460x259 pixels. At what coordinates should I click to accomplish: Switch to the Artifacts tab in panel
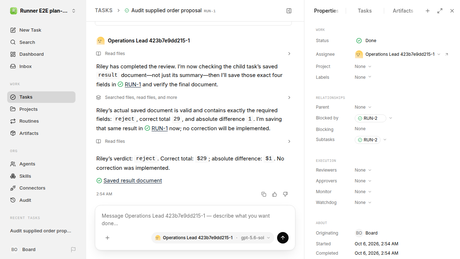(x=403, y=11)
